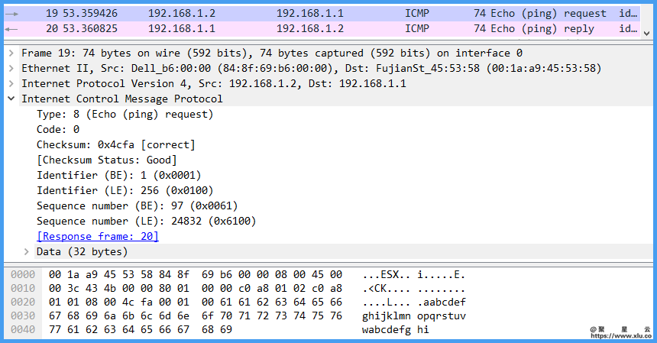
Task: Expand the Frame 19 details row
Action: (x=11, y=53)
